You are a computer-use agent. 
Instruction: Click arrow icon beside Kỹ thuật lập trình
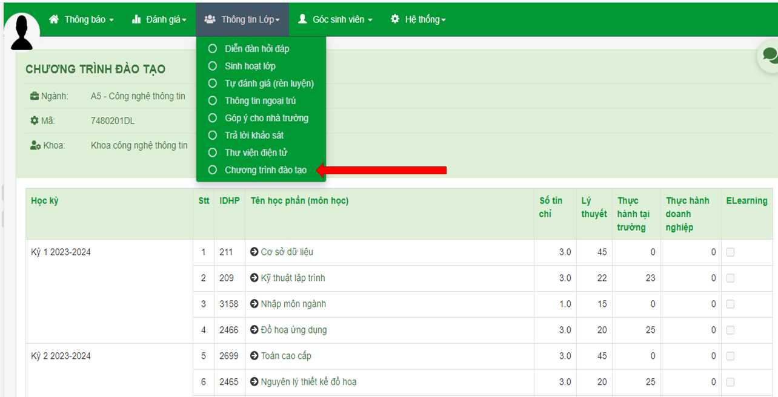click(x=254, y=278)
